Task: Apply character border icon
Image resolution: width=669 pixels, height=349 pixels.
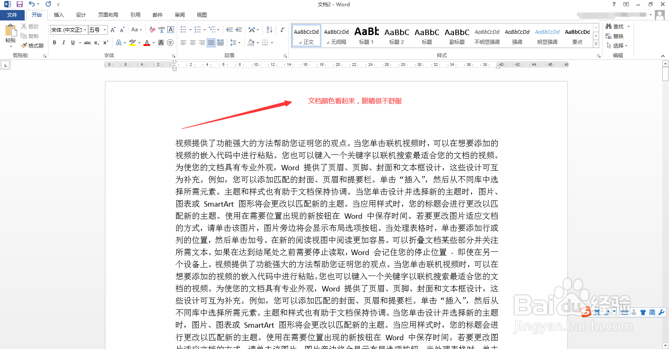Action: click(x=171, y=30)
